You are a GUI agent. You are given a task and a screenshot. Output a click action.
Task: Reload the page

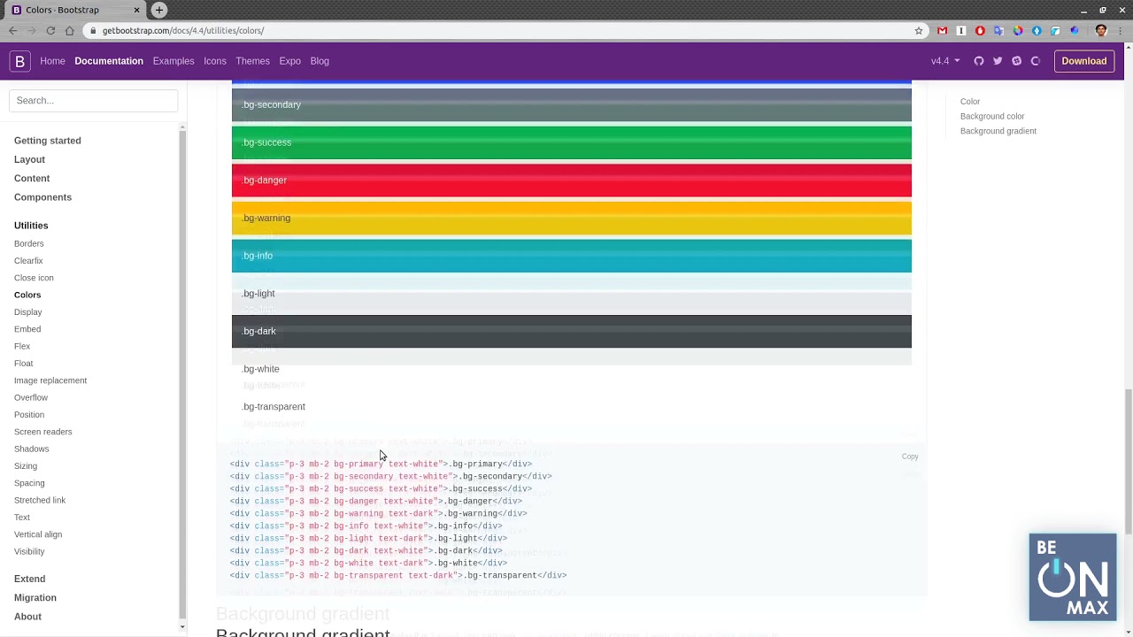(x=50, y=30)
